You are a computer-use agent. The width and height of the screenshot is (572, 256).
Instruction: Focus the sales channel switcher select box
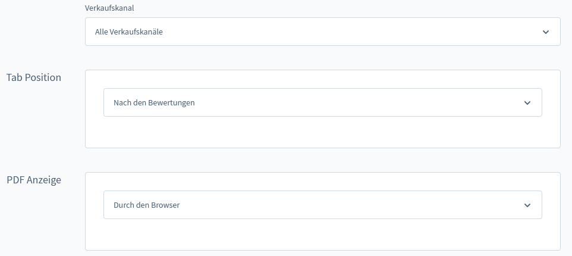pos(323,32)
